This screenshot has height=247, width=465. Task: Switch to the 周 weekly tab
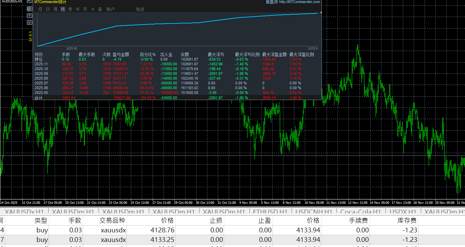click(55, 9)
